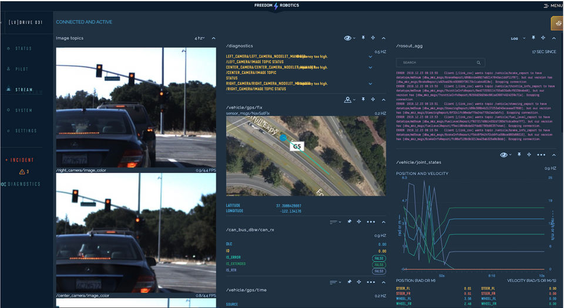The image size is (564, 308).
Task: Click map marker icon on GPS fix panel
Action: pyautogui.click(x=348, y=100)
